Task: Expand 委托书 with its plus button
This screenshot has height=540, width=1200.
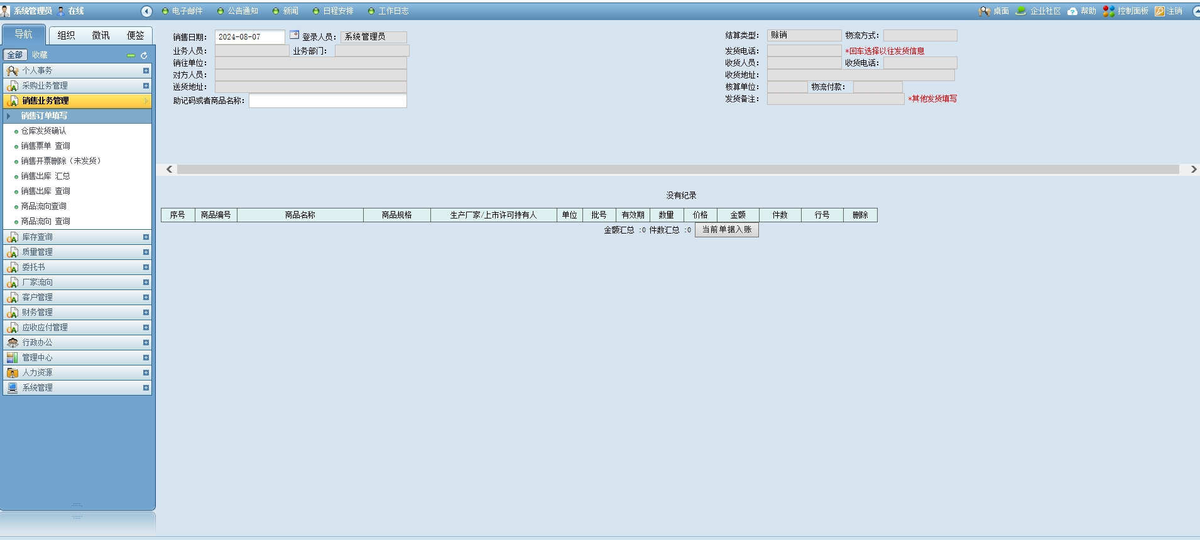Action: click(146, 267)
